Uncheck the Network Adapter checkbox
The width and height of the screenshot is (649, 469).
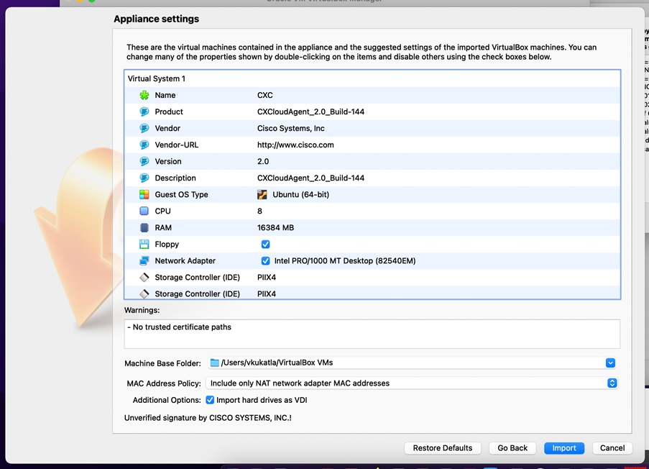(266, 261)
